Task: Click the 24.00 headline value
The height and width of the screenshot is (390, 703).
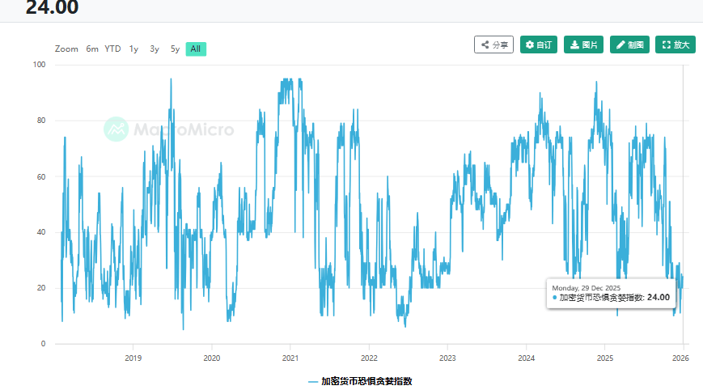Action: tap(52, 8)
